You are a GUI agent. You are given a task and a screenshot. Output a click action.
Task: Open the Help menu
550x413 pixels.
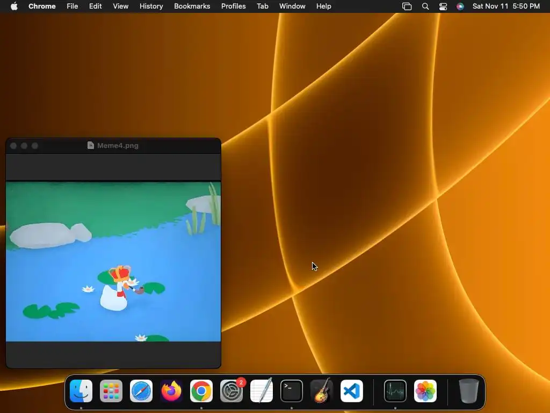click(x=324, y=6)
